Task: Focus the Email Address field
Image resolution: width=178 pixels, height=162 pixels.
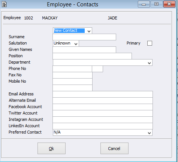Action: (103, 94)
